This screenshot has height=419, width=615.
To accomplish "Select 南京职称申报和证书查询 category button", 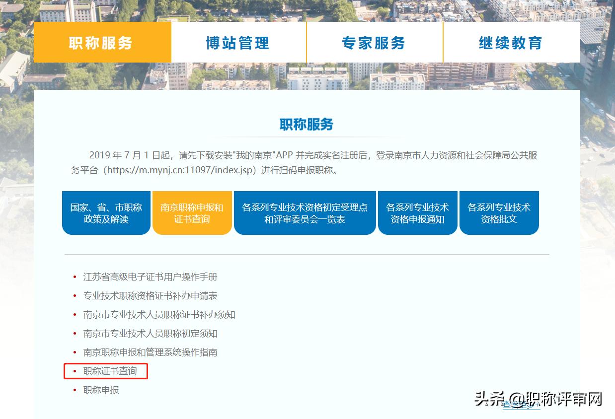I will tap(192, 212).
